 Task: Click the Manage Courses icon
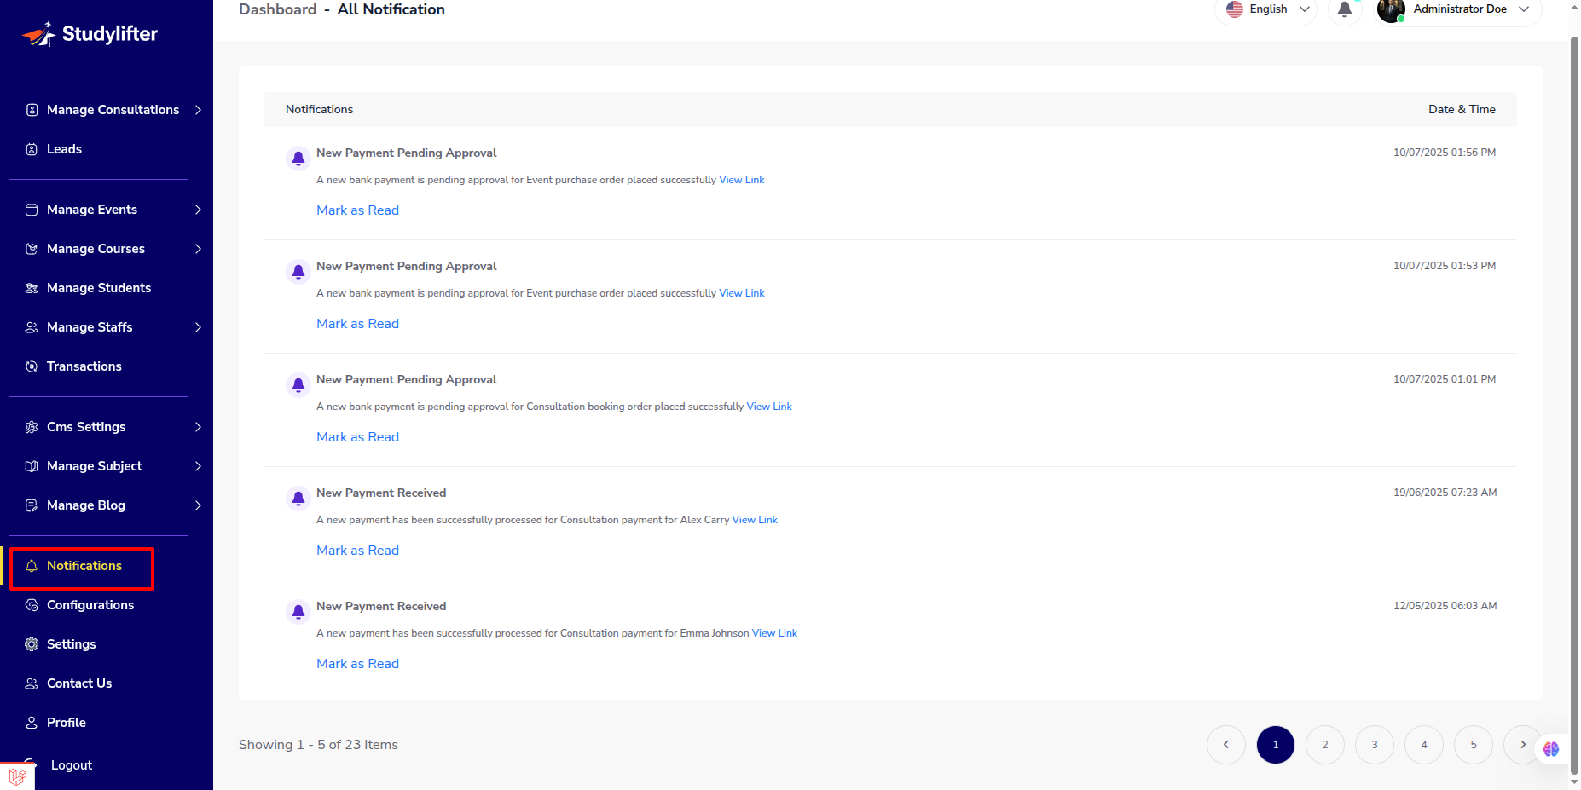[32, 249]
